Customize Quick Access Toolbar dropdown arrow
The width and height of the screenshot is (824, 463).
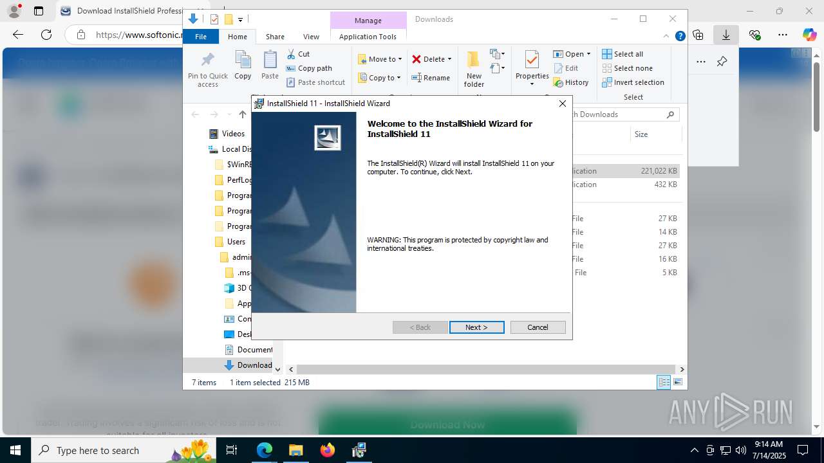click(x=240, y=20)
